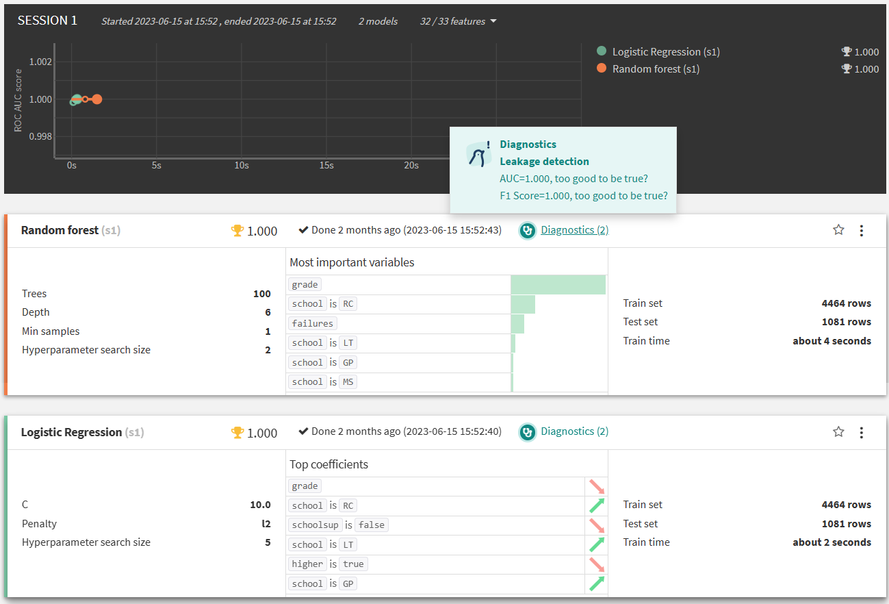Star the Random forest model

pos(838,230)
